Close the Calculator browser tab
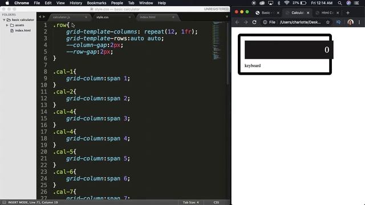The height and width of the screenshot is (205, 365). 308,13
